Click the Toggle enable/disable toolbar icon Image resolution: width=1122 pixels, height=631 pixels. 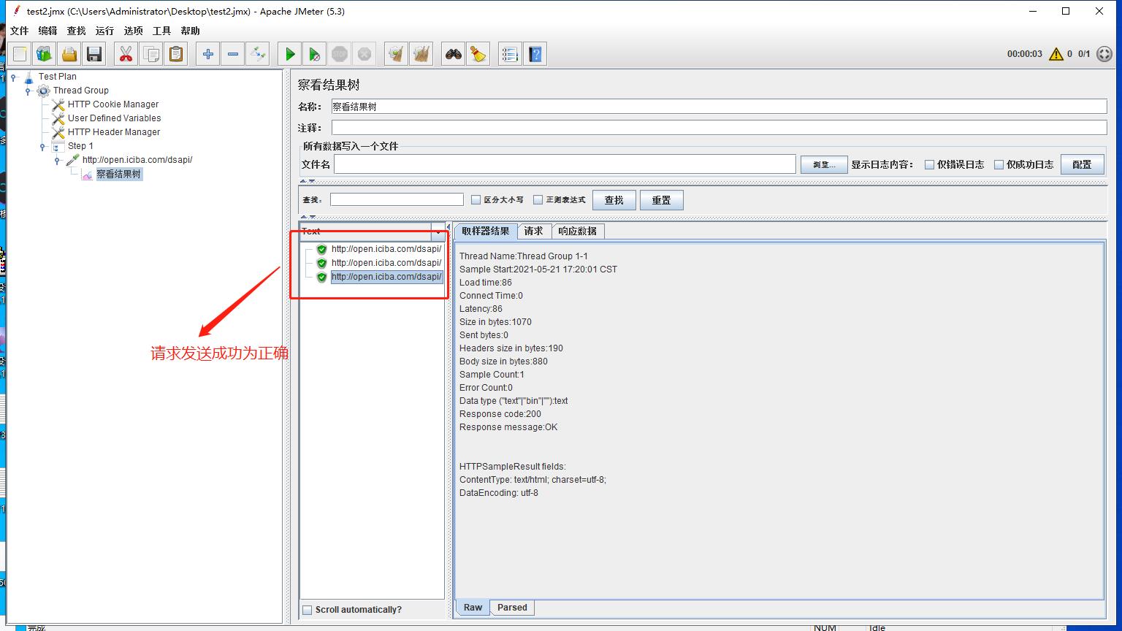(258, 54)
